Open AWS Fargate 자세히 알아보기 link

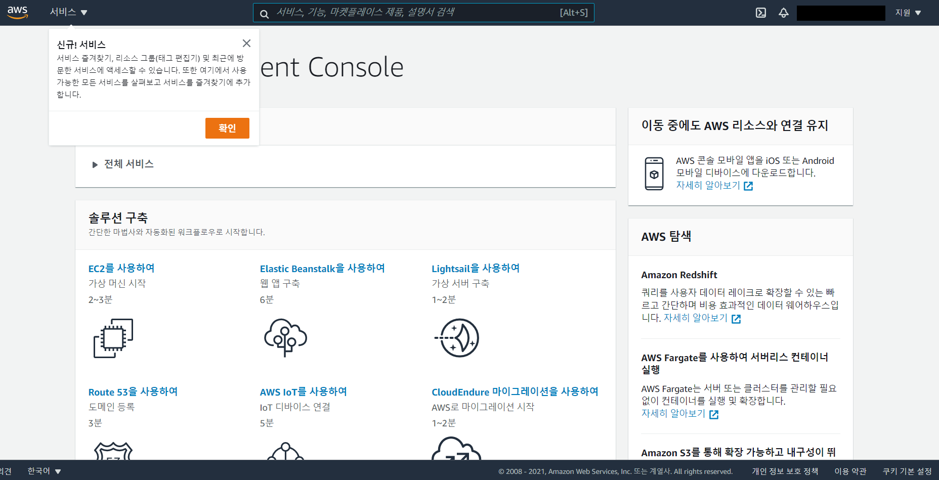pos(673,414)
